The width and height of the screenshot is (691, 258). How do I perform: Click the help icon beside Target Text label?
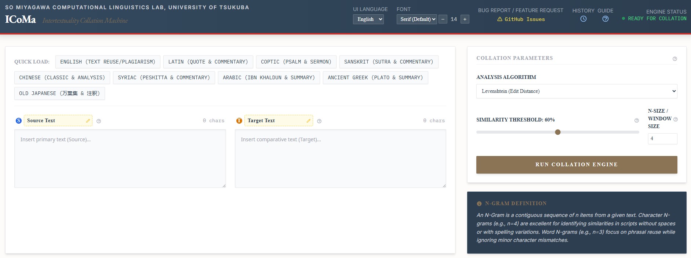click(x=319, y=121)
